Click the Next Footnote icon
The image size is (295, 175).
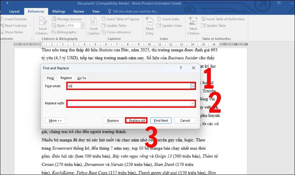click(x=2, y=26)
